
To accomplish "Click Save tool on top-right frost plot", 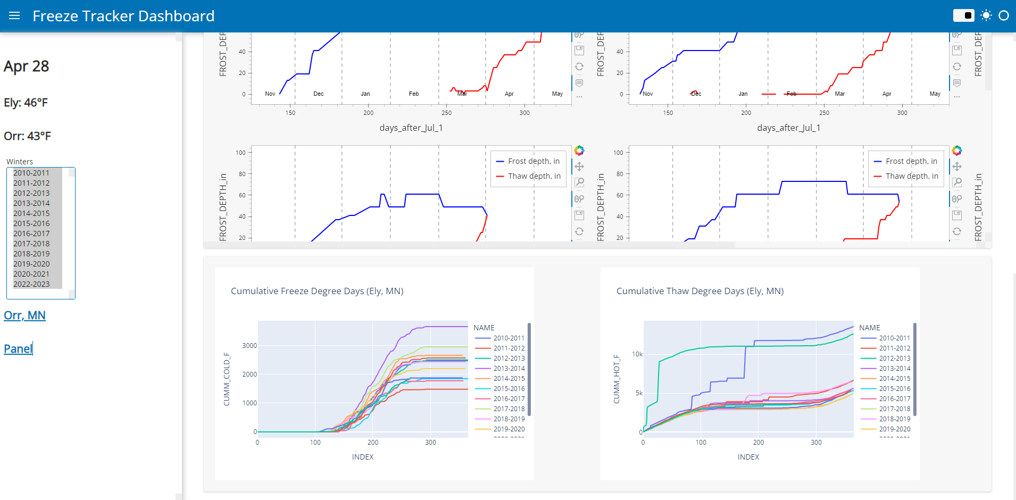I will pyautogui.click(x=957, y=51).
